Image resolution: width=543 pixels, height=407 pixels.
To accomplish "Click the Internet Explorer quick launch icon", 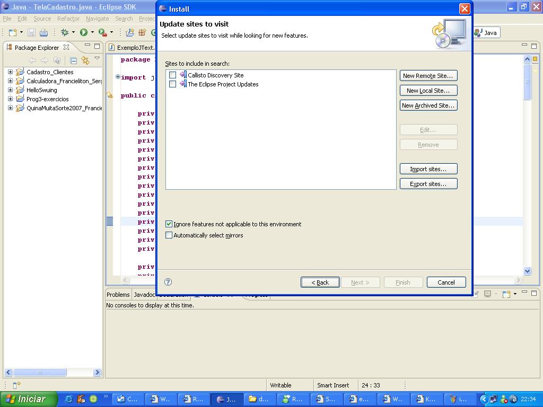I will coord(69,399).
